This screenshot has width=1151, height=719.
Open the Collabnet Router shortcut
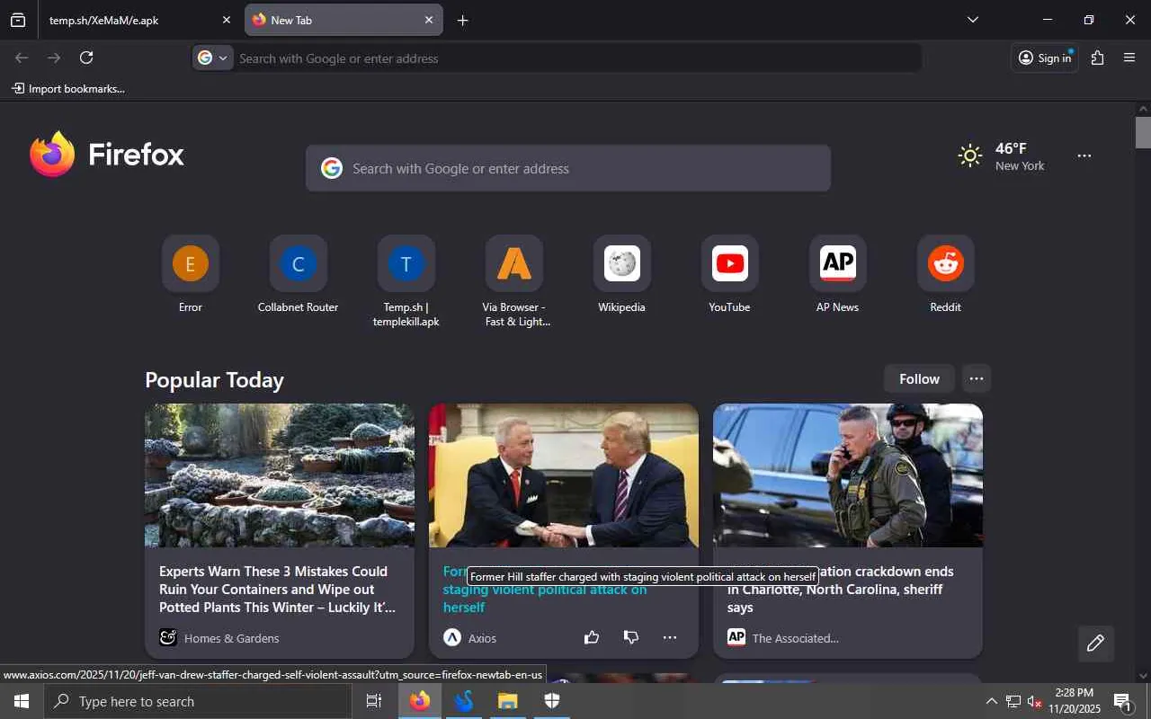(x=299, y=275)
